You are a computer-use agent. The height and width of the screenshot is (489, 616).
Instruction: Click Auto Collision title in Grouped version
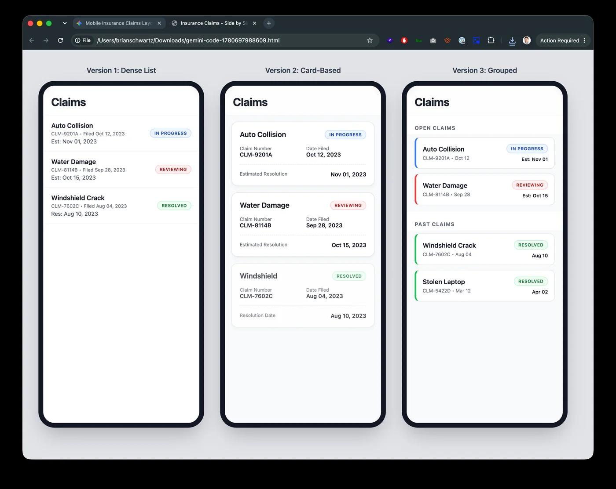pyautogui.click(x=444, y=149)
